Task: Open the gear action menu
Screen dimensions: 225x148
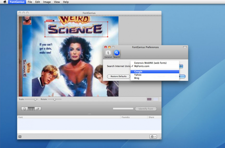Action: (x=153, y=137)
